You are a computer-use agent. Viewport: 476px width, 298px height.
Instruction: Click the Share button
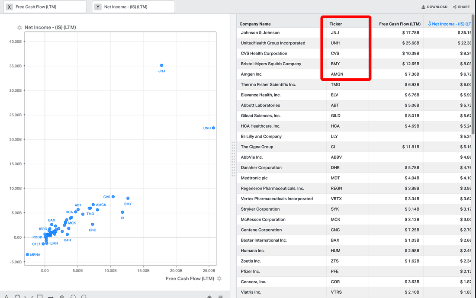tap(461, 6)
